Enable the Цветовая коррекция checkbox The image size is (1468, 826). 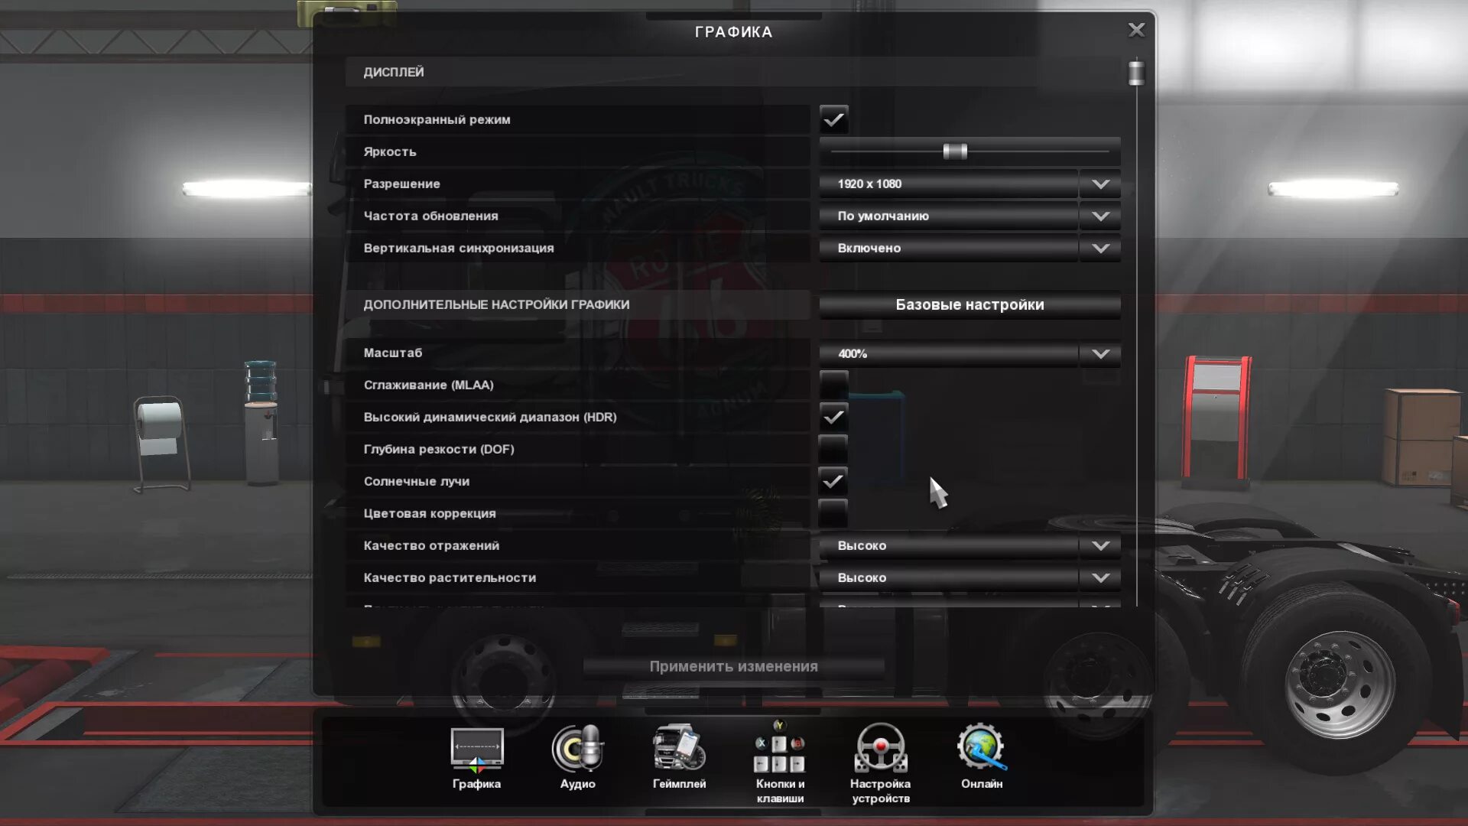click(x=833, y=513)
